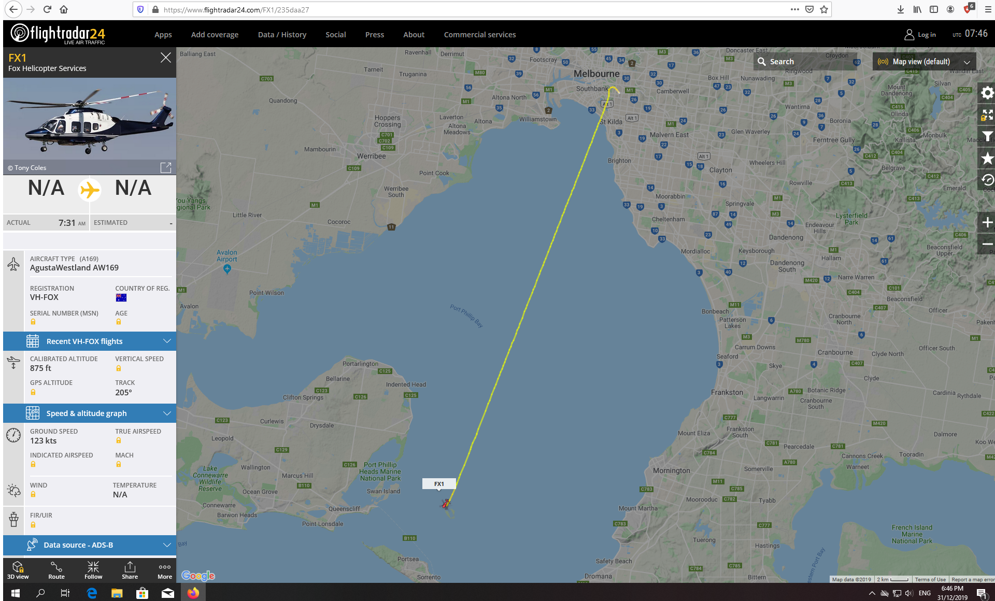Click the Log in link

[920, 35]
